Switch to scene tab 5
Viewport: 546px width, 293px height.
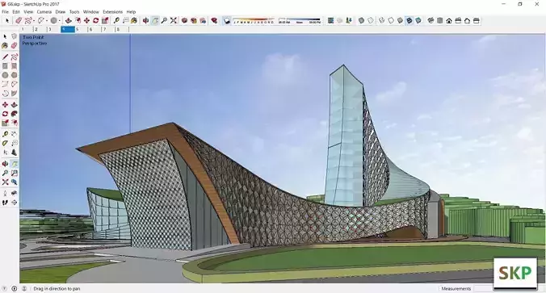81,30
